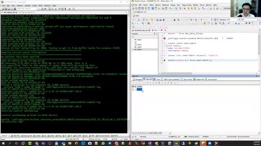Click the Enter host input field in SecureCRT

point(27,9)
